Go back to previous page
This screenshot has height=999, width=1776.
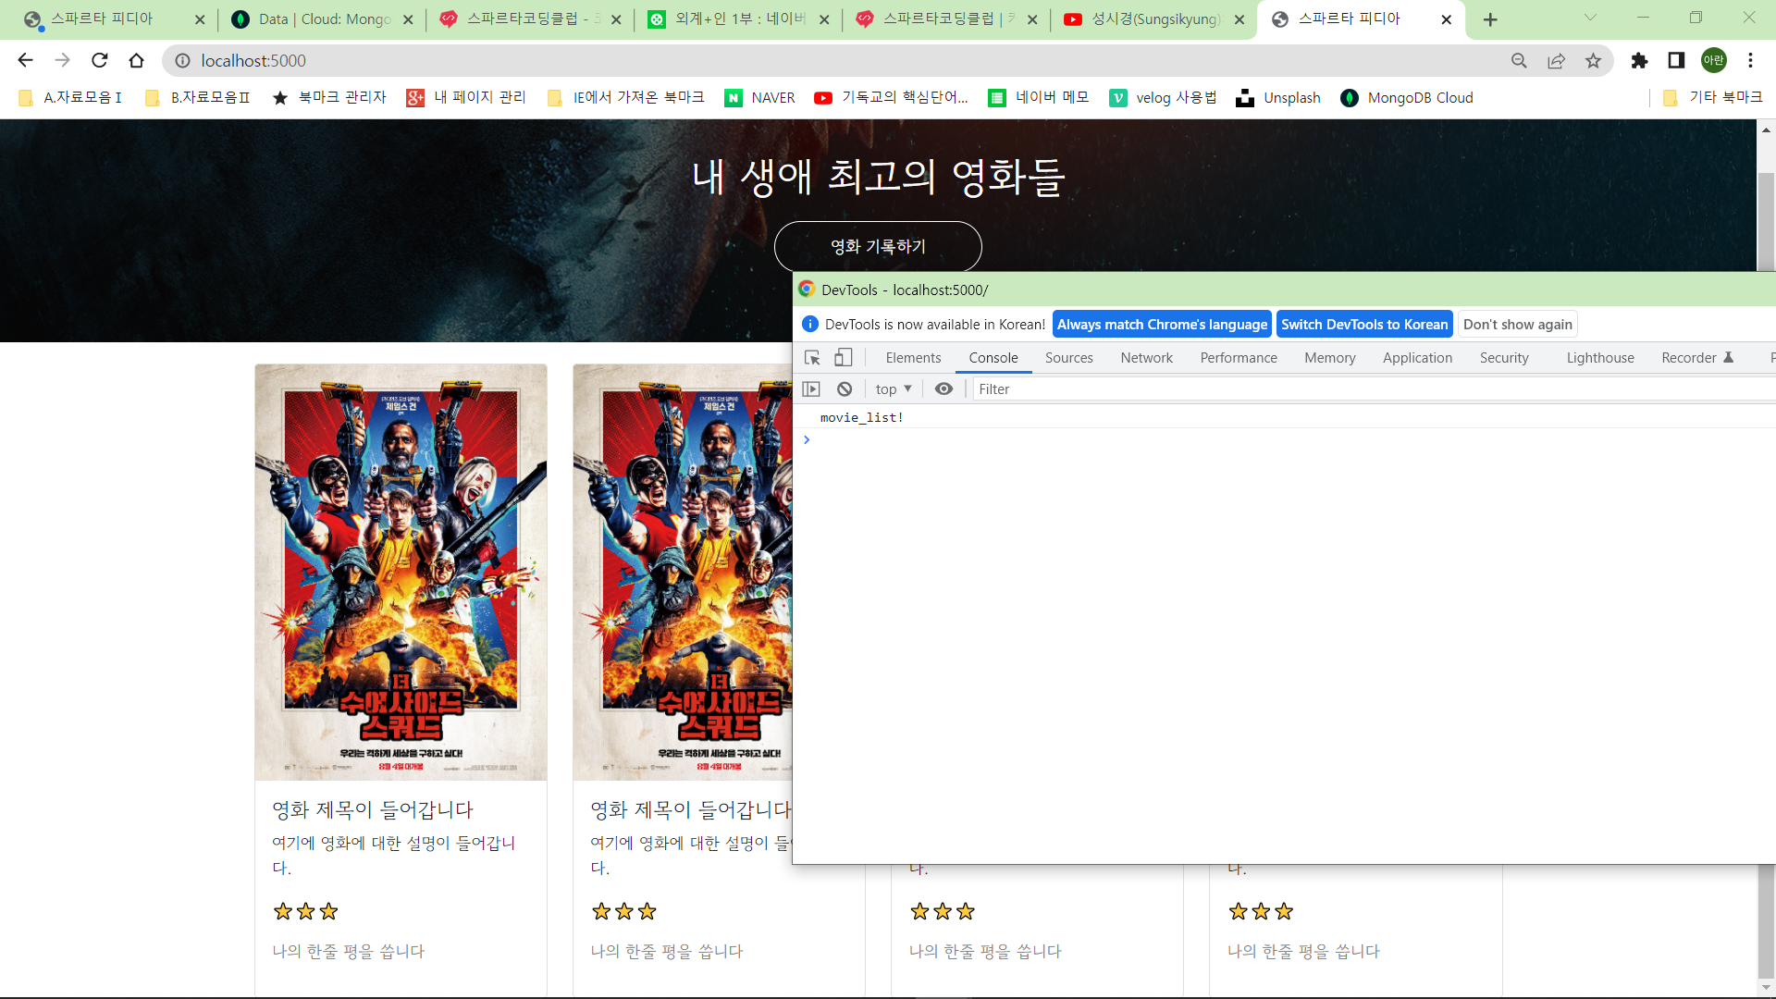(x=25, y=60)
